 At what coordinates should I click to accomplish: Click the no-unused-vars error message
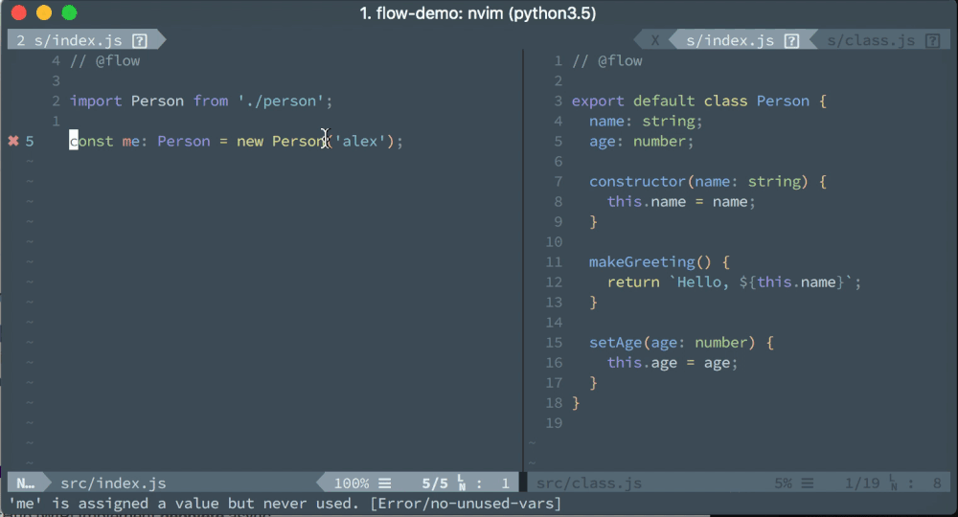click(x=285, y=504)
